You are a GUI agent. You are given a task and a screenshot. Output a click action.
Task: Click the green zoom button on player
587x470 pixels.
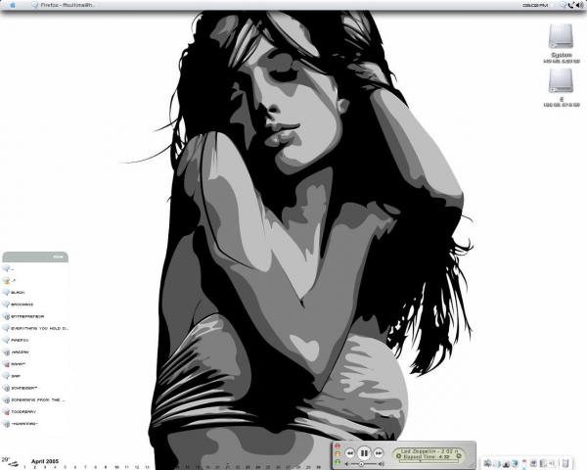point(338,462)
